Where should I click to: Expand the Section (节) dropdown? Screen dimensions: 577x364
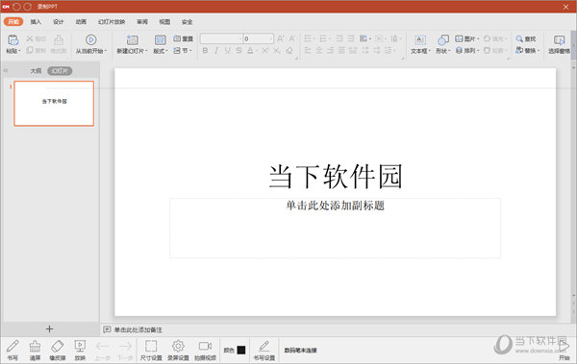coord(190,50)
